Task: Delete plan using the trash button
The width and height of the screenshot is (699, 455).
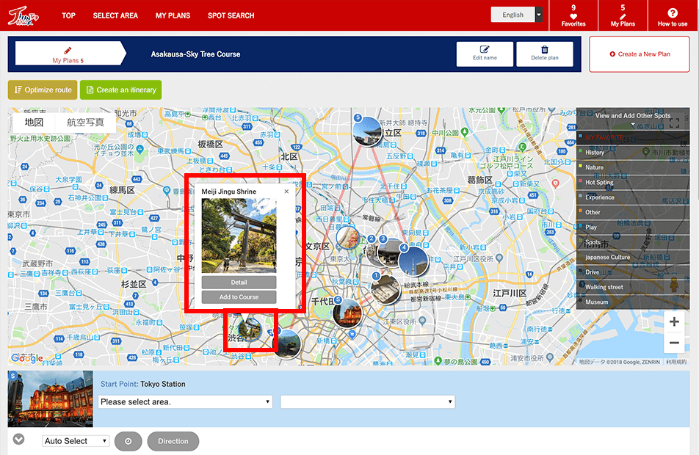Action: (544, 54)
